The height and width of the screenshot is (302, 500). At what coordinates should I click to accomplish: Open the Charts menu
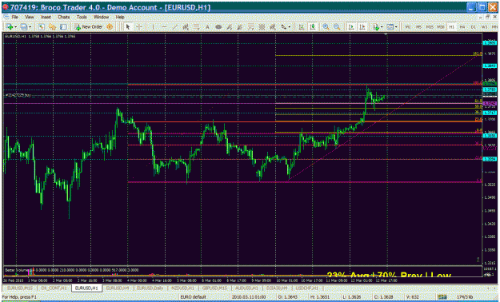(x=63, y=17)
